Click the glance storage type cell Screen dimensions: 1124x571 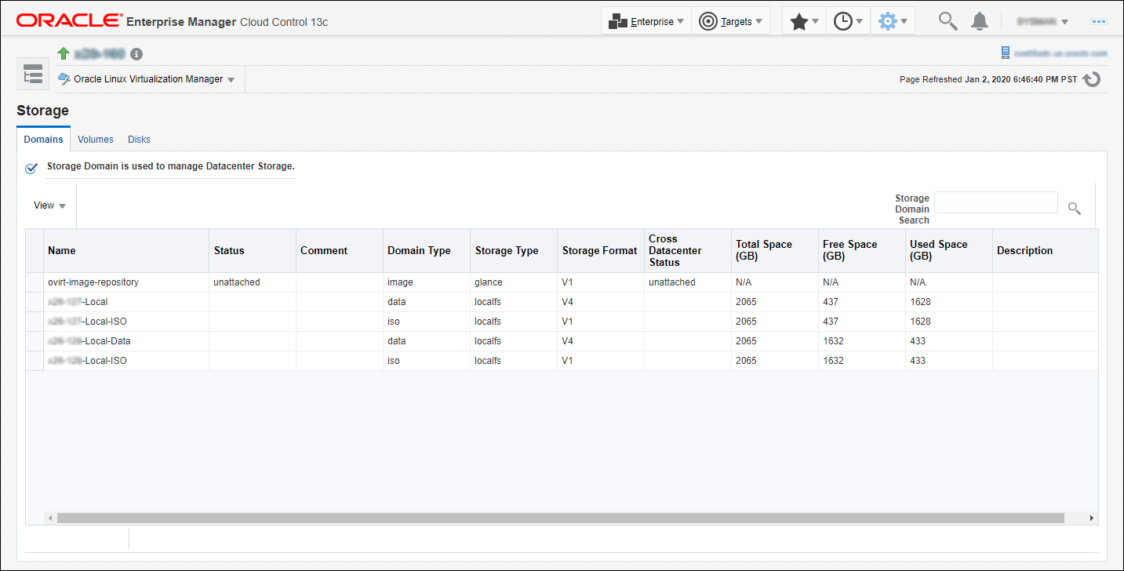(514, 282)
